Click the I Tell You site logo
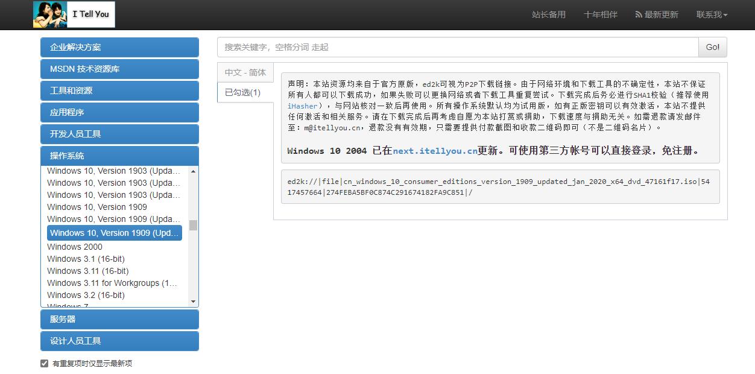 click(x=73, y=14)
